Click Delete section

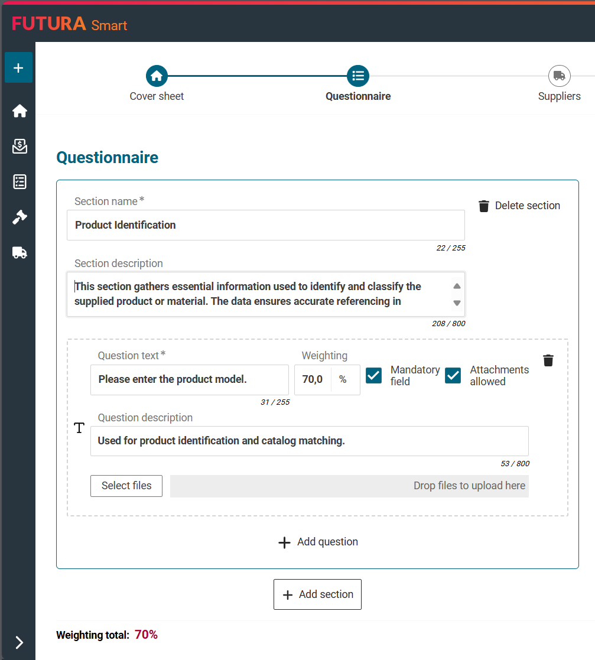tap(519, 206)
